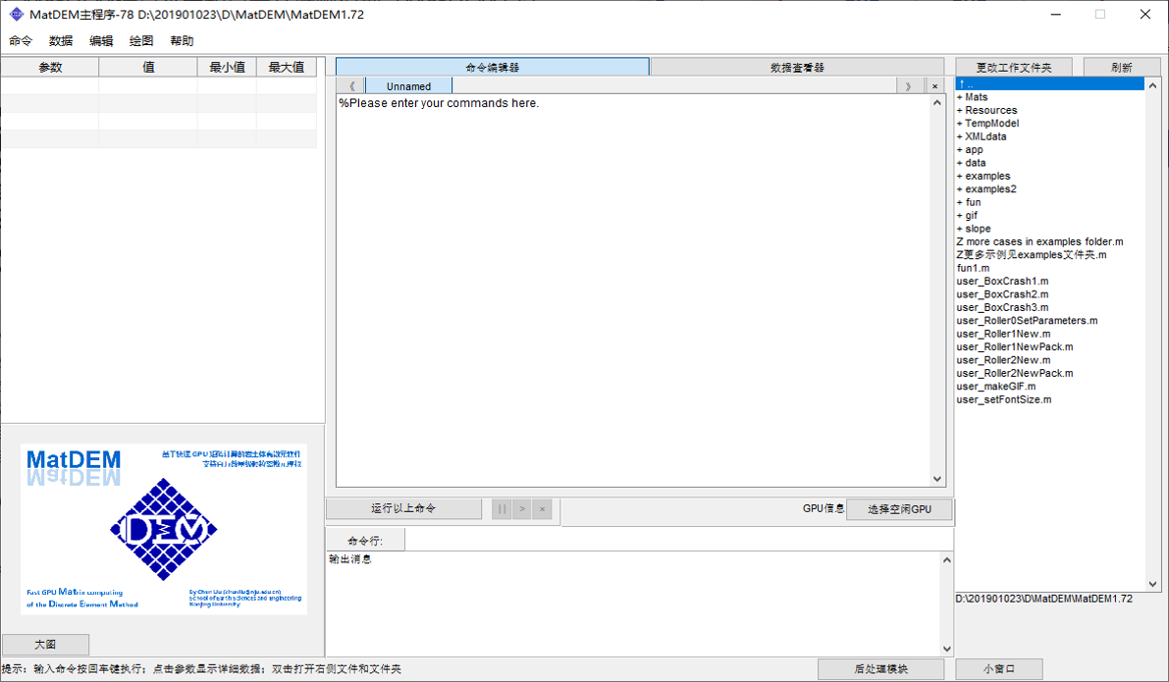Click the 后处理模块 button
Screen dimensions: 1169x682
(880, 668)
